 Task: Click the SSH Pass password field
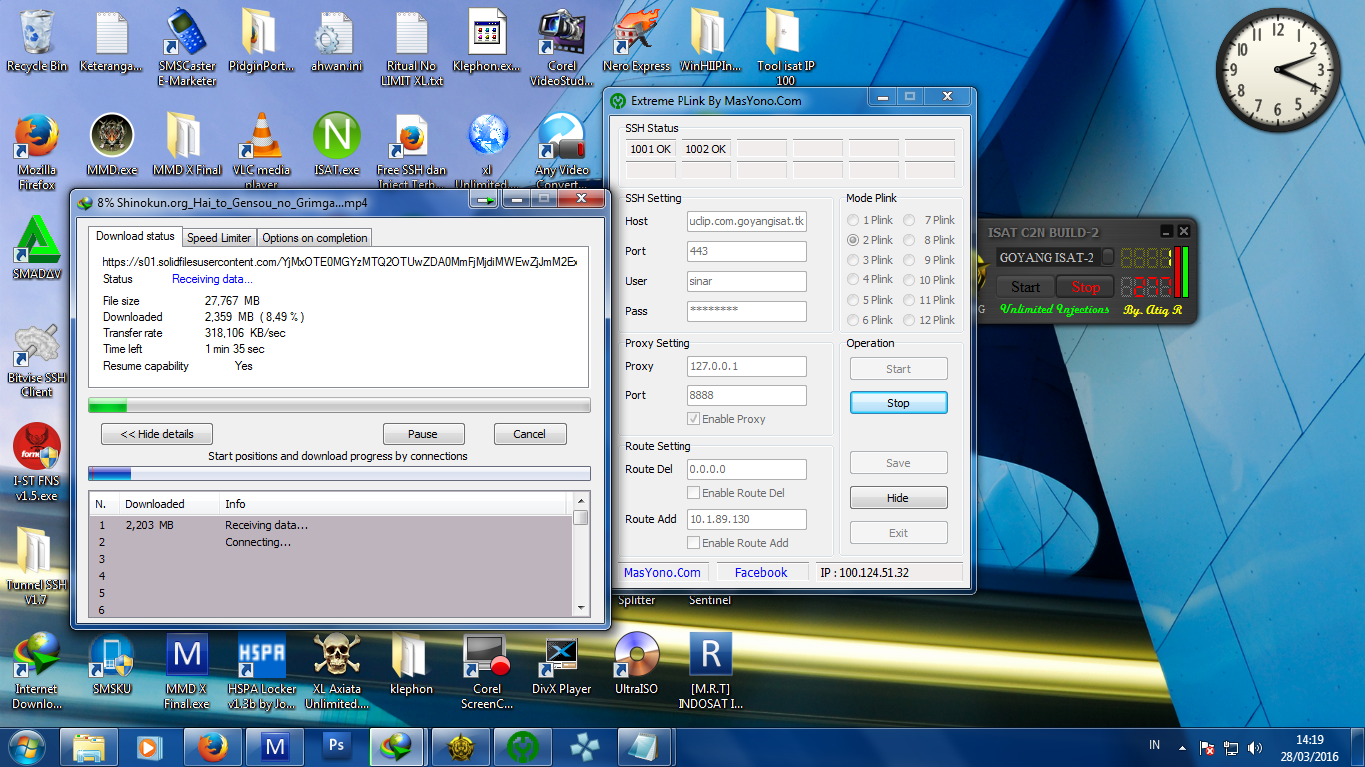[x=746, y=311]
